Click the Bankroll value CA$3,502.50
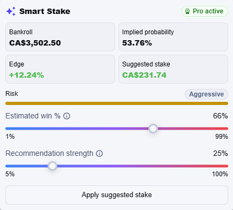 click(x=35, y=43)
